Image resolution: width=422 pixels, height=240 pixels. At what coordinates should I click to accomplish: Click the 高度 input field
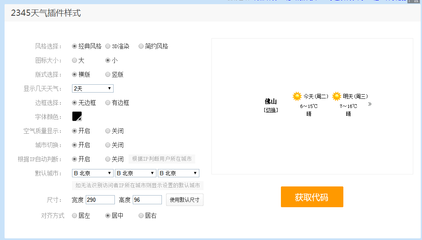[x=147, y=200]
